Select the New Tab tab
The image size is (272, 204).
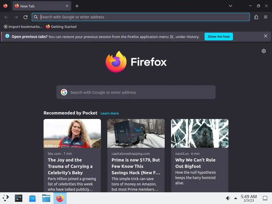click(42, 6)
